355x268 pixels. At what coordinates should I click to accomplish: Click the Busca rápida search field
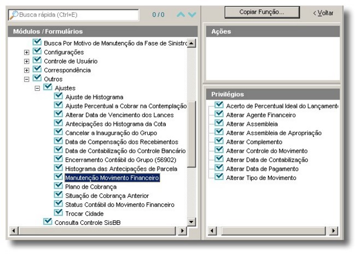[74, 15]
